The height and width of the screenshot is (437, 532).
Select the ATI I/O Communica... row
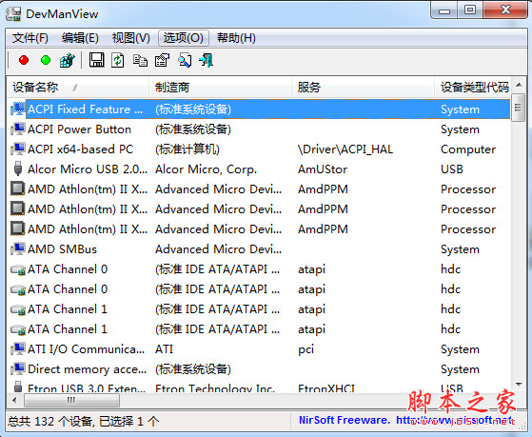click(x=258, y=348)
